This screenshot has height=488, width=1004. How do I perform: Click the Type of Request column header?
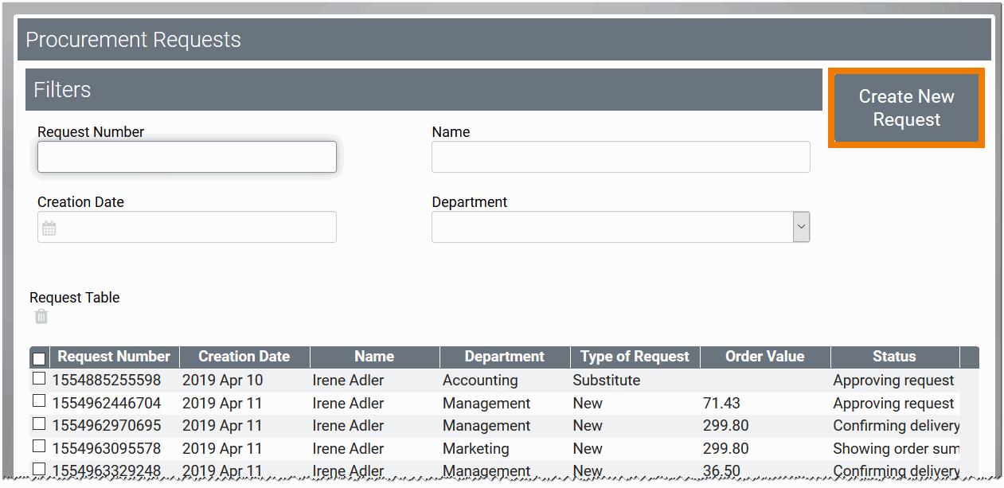(x=635, y=357)
